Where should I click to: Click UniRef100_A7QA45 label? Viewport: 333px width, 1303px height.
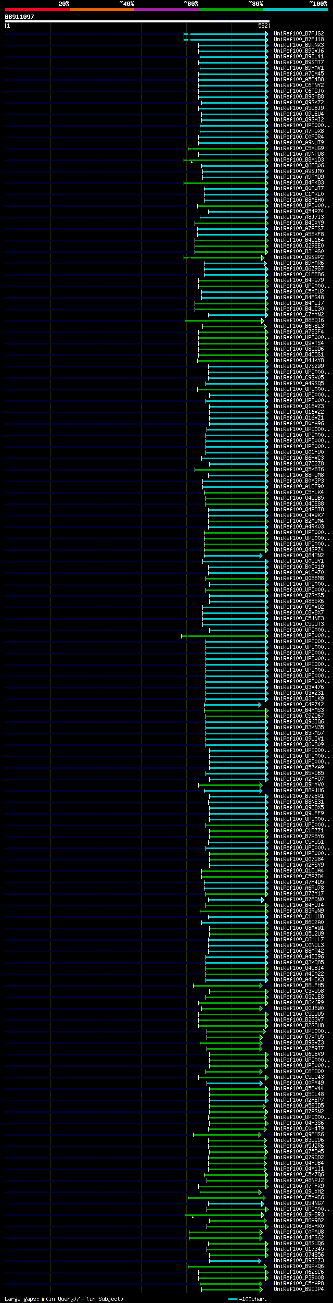299,73
